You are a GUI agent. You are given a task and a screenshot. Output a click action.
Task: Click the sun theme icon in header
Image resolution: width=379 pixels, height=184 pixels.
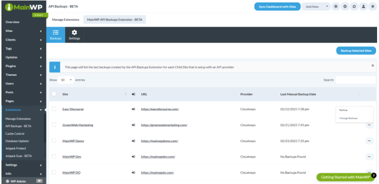click(372, 7)
